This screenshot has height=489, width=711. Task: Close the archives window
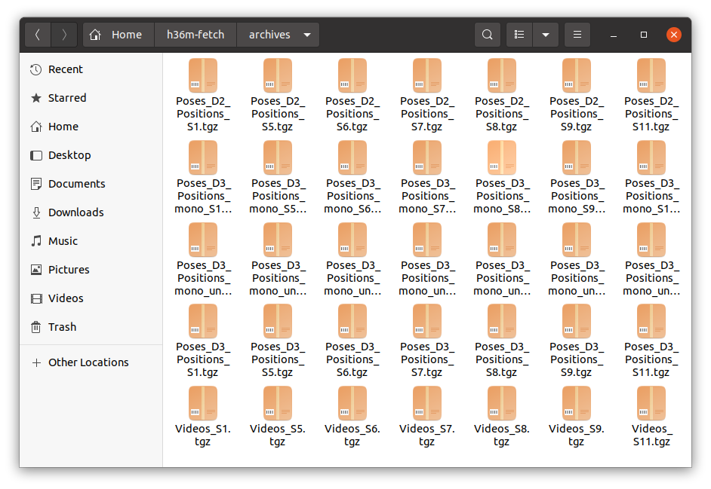click(x=674, y=35)
